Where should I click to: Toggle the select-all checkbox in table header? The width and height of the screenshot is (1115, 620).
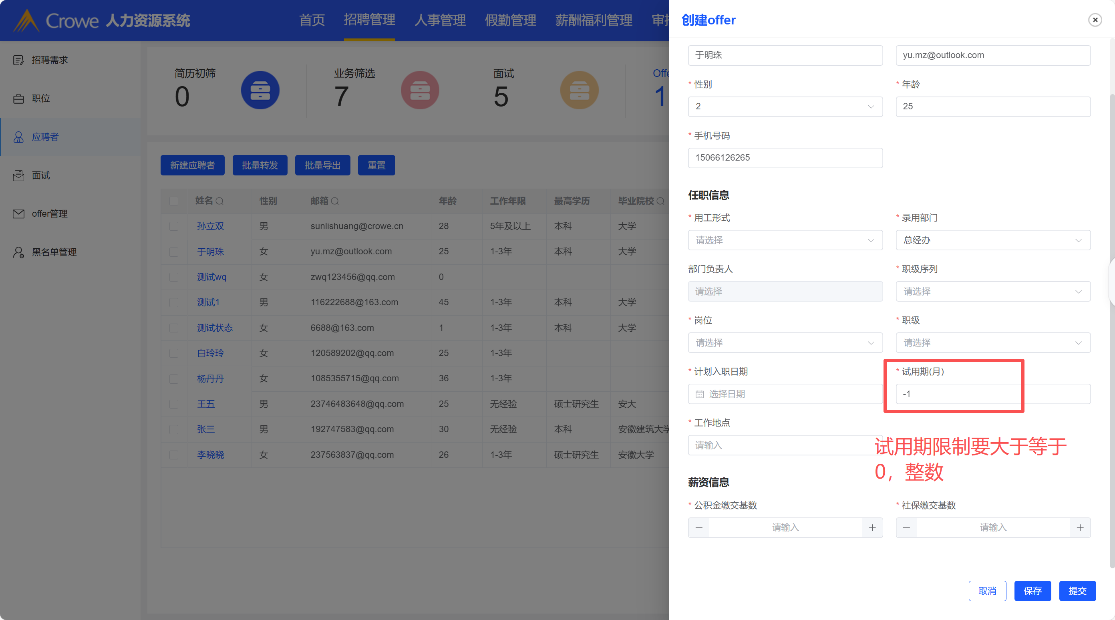[x=173, y=201]
